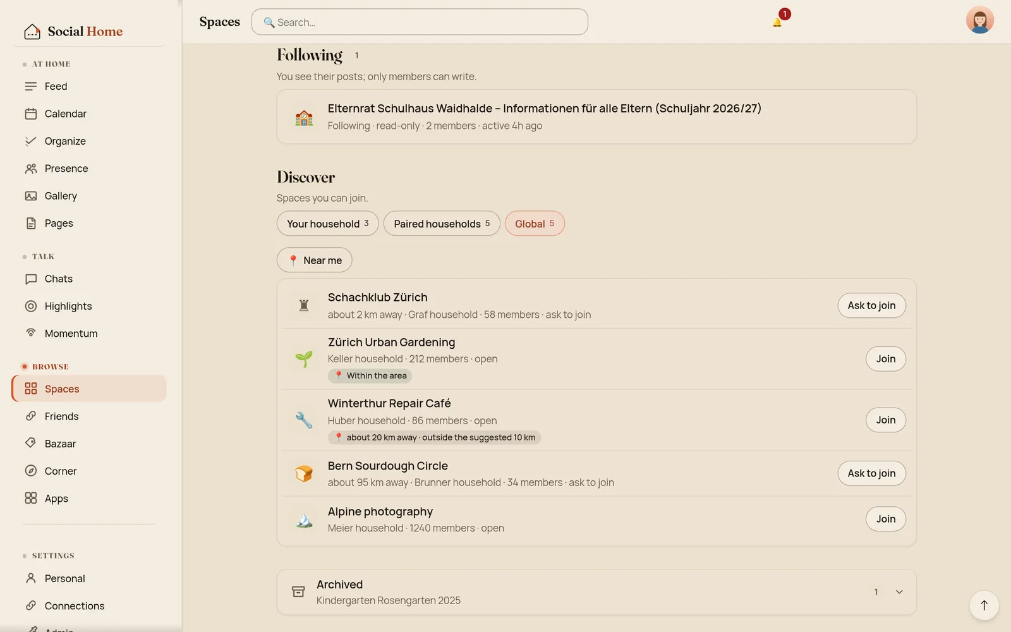Viewport: 1011px width, 632px height.
Task: Click the Zürich Urban Gardening sprout icon
Action: (304, 359)
